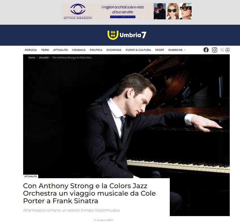Click the Attualità breadcrumb link
This screenshot has width=240, height=222.
(x=44, y=58)
